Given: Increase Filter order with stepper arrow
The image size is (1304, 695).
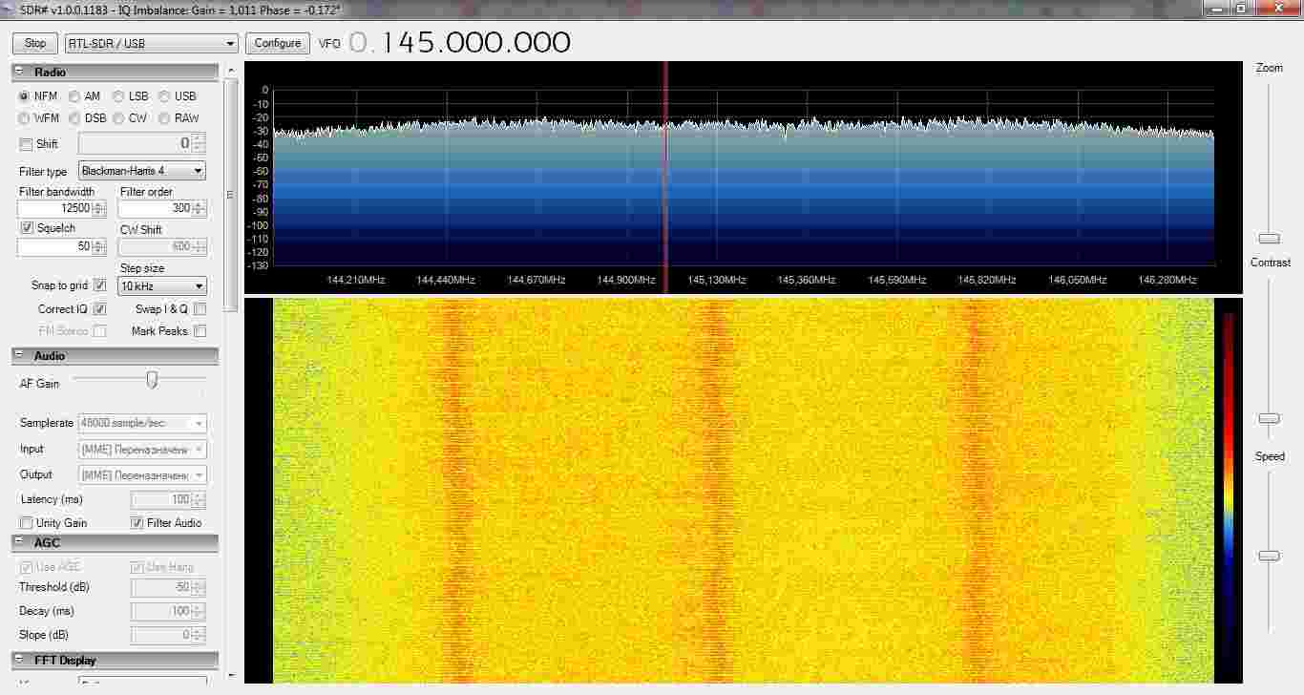Looking at the screenshot, I should pyautogui.click(x=199, y=204).
